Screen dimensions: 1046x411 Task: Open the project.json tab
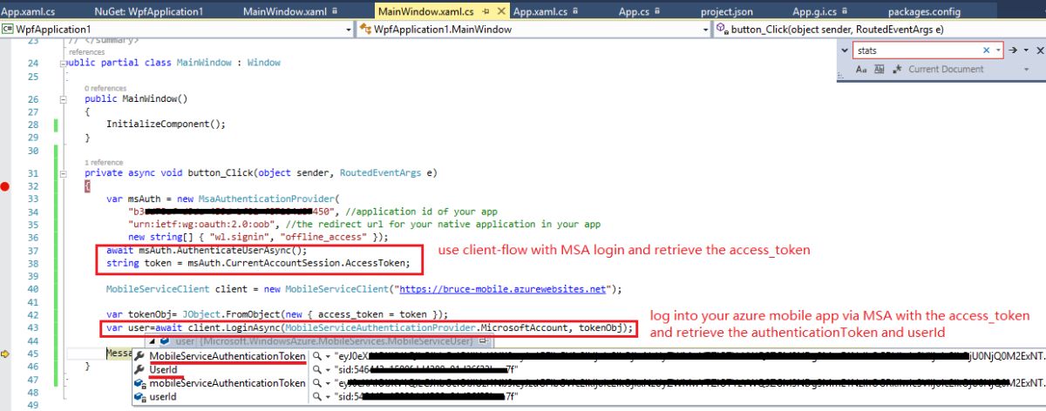point(726,11)
